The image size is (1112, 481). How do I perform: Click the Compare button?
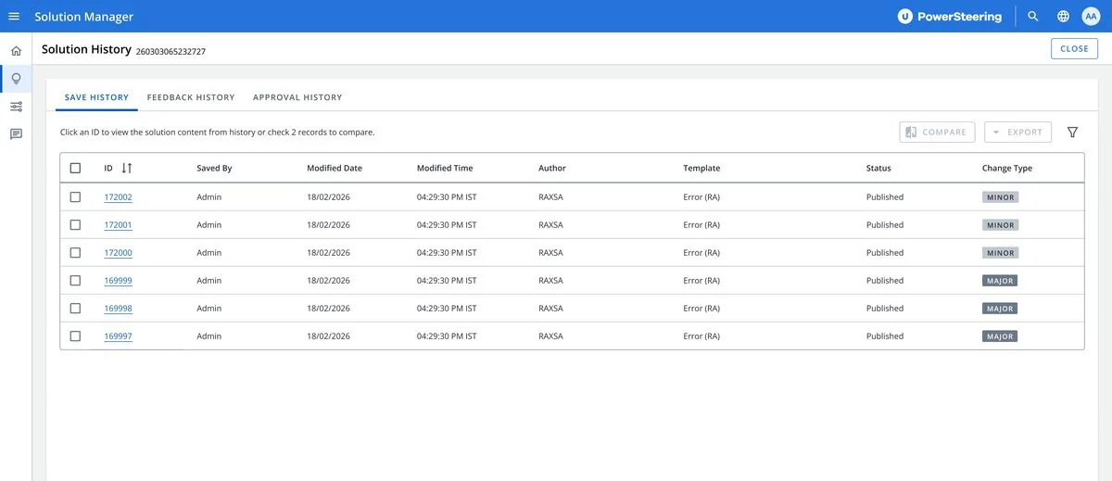(937, 133)
